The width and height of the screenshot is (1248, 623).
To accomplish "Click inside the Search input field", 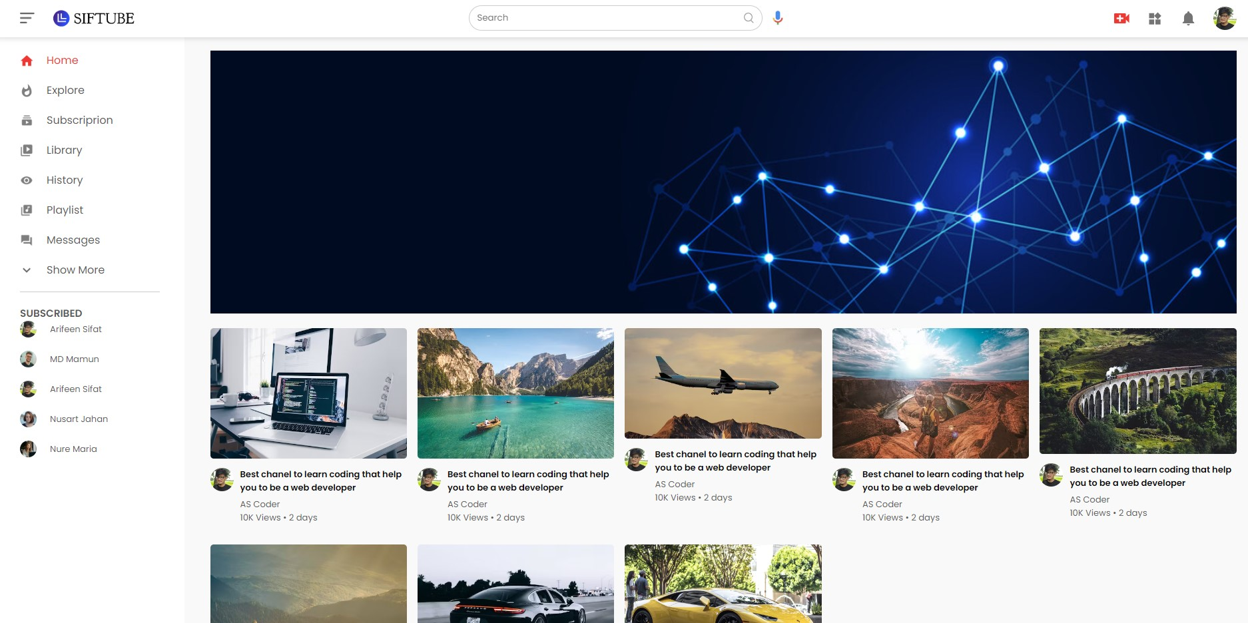I will 606,18.
